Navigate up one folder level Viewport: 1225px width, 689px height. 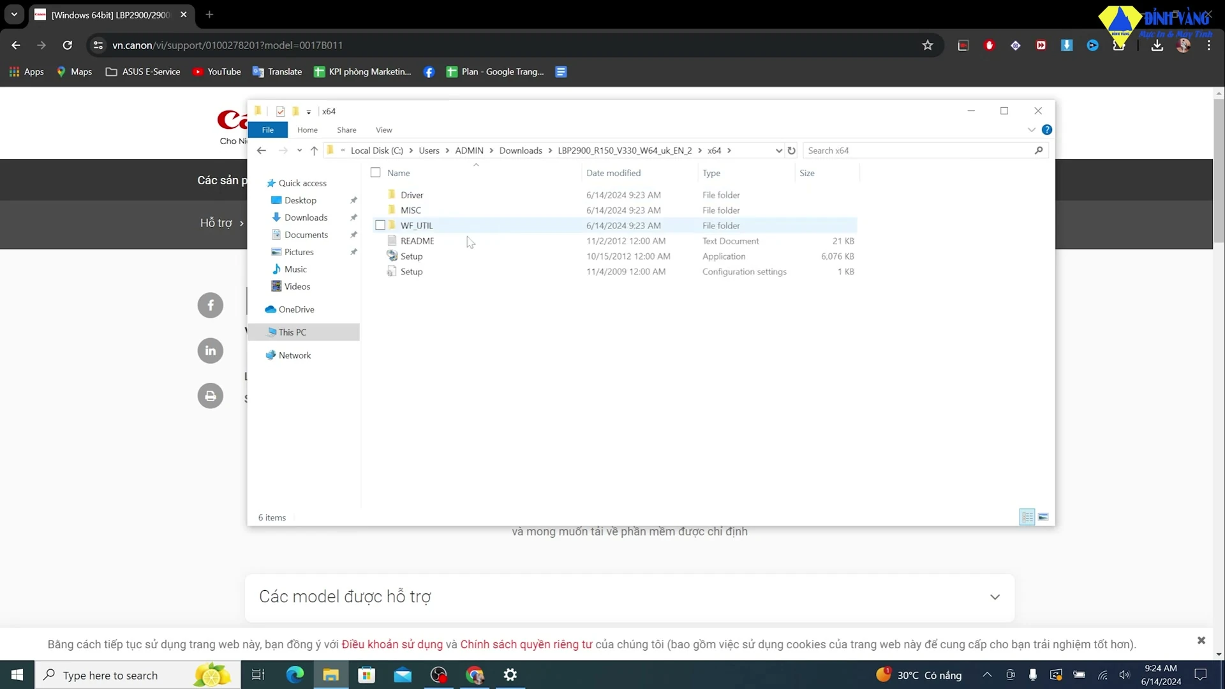[x=313, y=151]
